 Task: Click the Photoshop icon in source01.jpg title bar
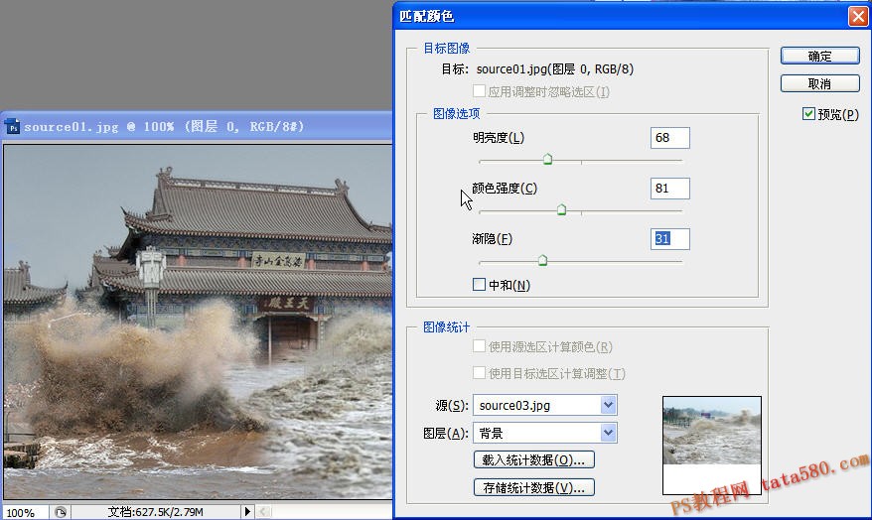[13, 127]
